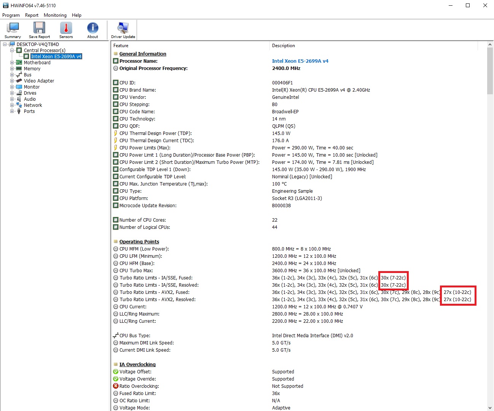Click the About info icon
494x411 pixels.
pyautogui.click(x=92, y=28)
